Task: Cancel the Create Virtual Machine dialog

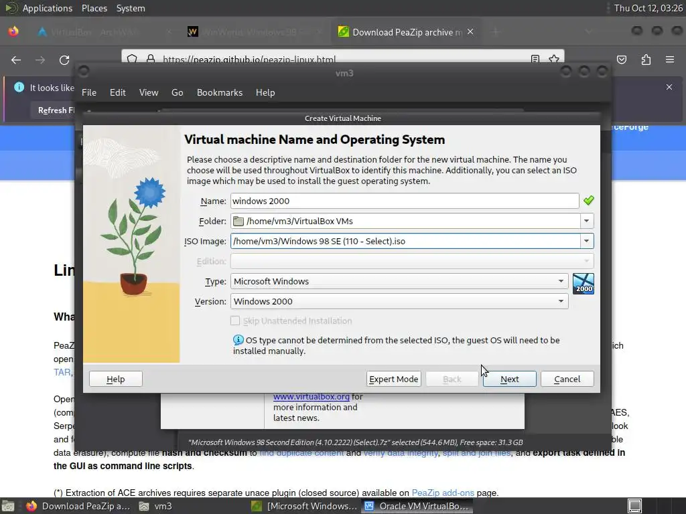Action: point(567,379)
